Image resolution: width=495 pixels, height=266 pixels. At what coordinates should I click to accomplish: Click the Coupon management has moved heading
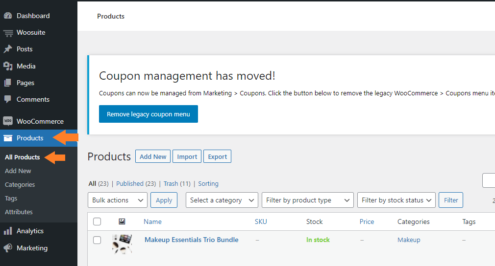tap(187, 76)
